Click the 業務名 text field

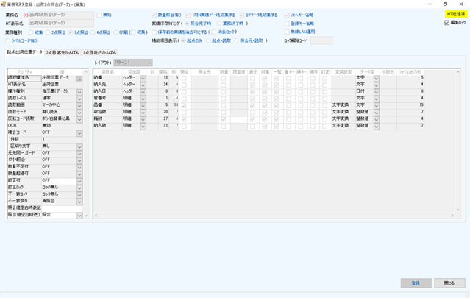click(60, 14)
